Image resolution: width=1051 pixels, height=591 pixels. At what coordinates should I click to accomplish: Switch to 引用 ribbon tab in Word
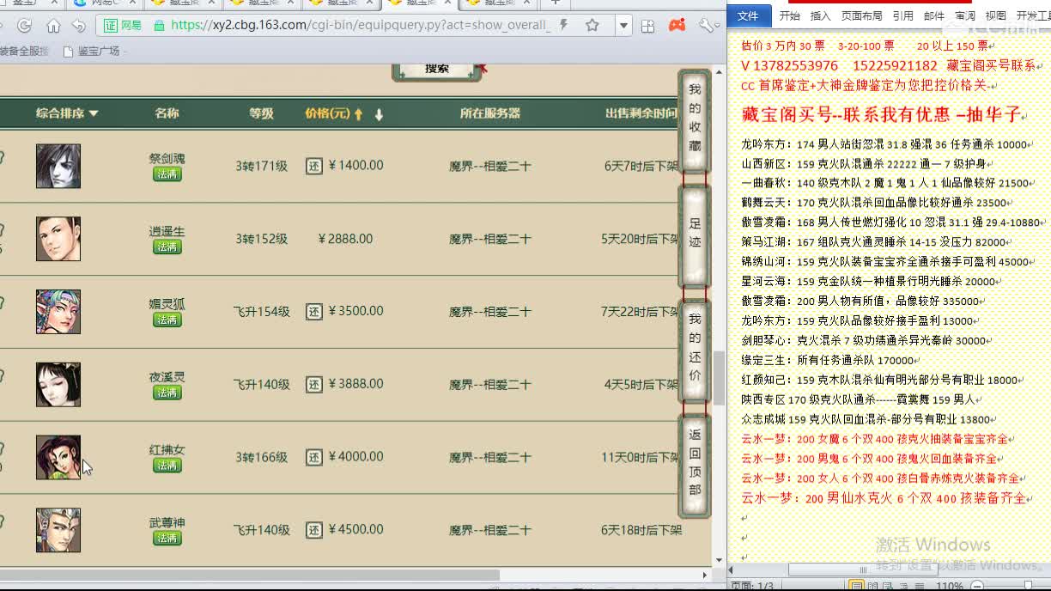pos(902,15)
